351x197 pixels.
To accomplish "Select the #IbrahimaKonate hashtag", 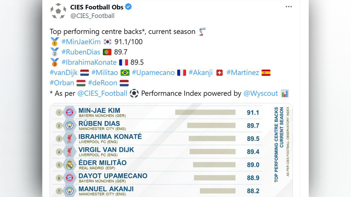I will click(89, 62).
